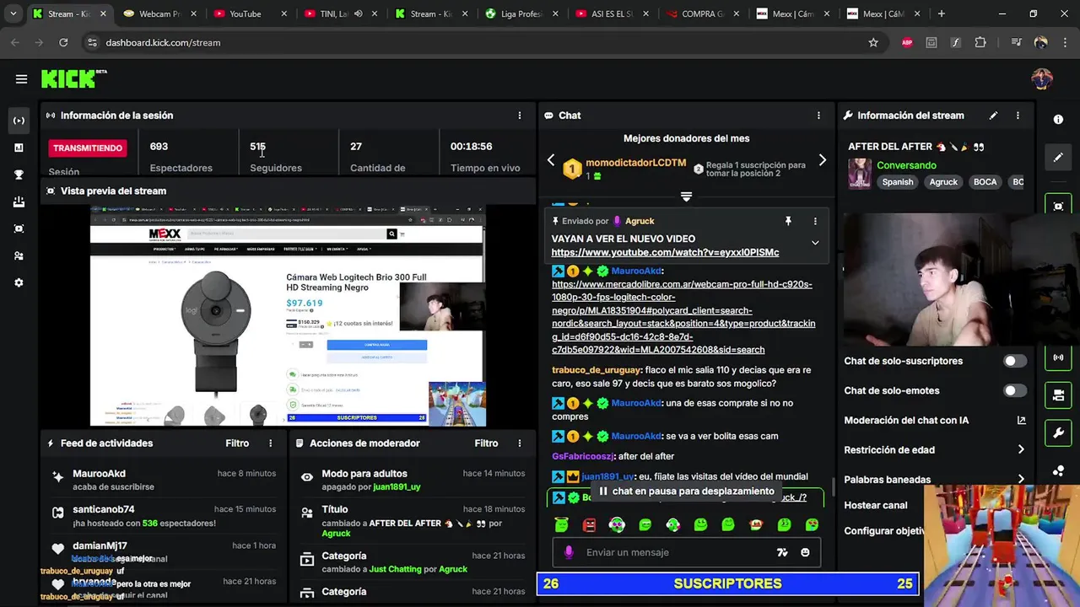The image size is (1080, 607).
Task: Click the TRANSMITIENDO status badge
Action: point(88,148)
